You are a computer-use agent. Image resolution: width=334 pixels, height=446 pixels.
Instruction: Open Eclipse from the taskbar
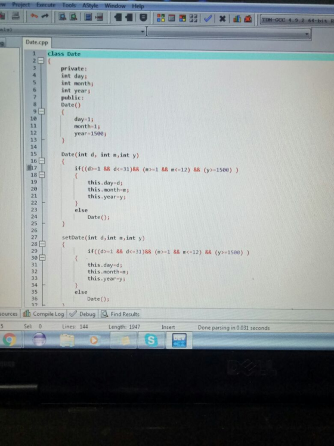point(39,340)
